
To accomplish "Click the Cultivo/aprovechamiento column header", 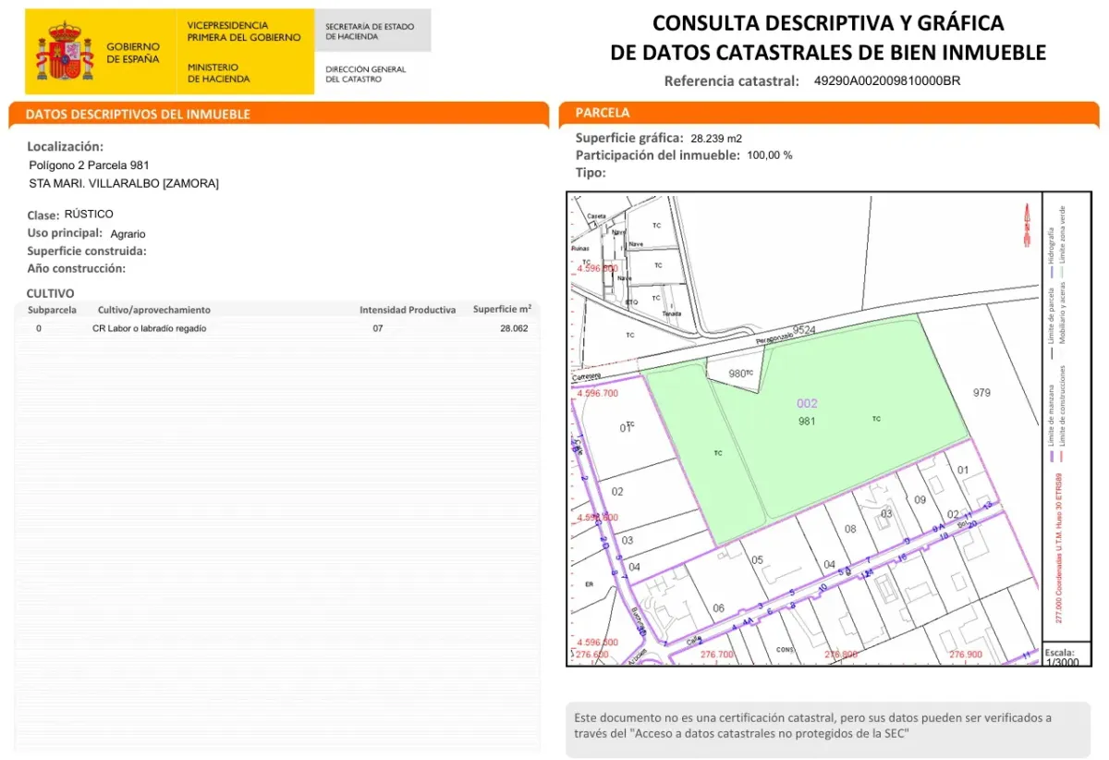I will 152,310.
